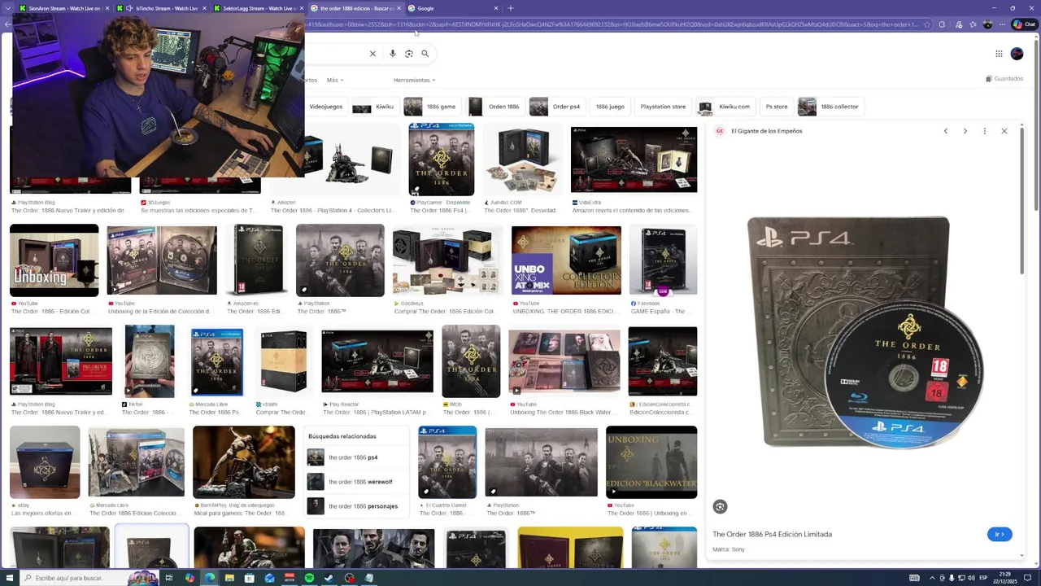
Task: Select the Playstation store filter chip
Action: tap(663, 107)
